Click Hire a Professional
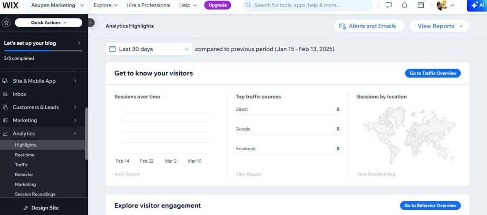The image size is (487, 215). (148, 5)
